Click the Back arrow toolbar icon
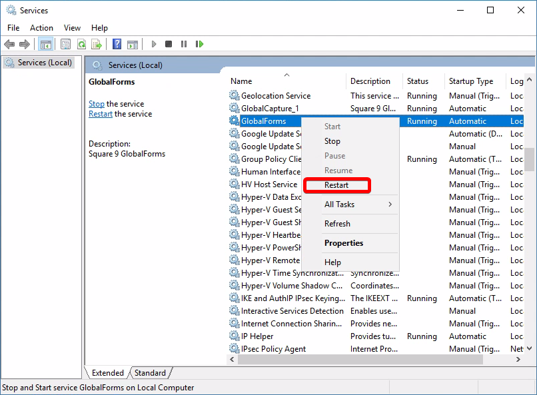 (9, 44)
